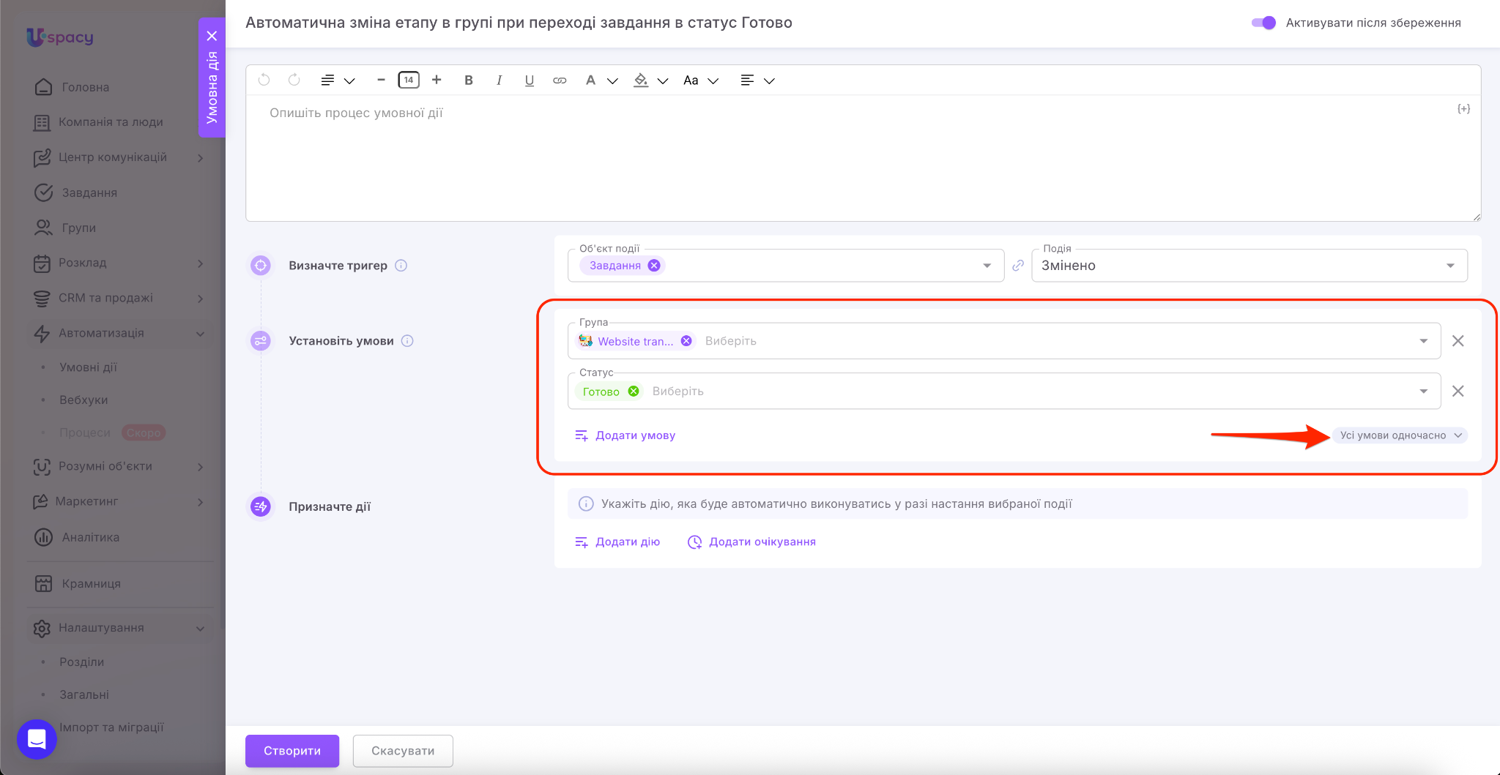Viewport: 1500px width, 775px height.
Task: Remove the Готово status tag
Action: pos(634,392)
